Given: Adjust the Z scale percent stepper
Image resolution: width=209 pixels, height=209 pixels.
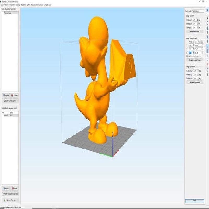Looking at the screenshot, I should point(202,53).
